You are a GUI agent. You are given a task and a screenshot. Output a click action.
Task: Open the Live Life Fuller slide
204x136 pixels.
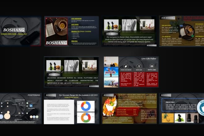131,72
